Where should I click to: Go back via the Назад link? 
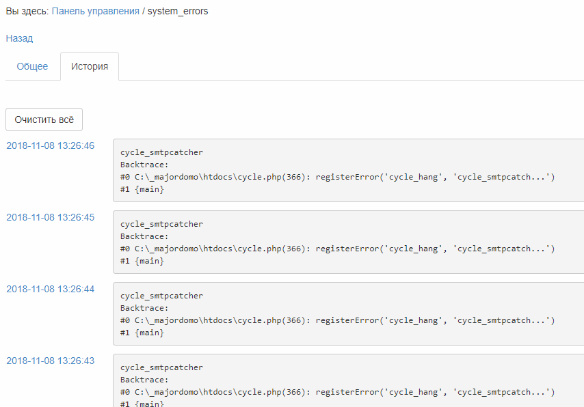tap(19, 38)
